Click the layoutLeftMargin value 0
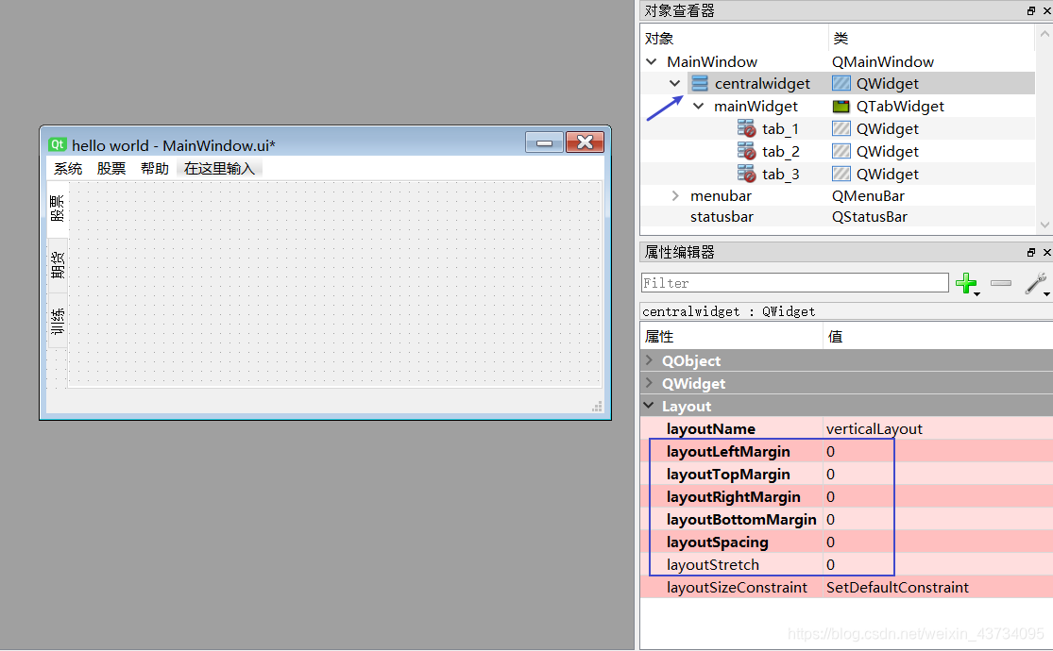Viewport: 1053px width, 651px height. pyautogui.click(x=831, y=452)
